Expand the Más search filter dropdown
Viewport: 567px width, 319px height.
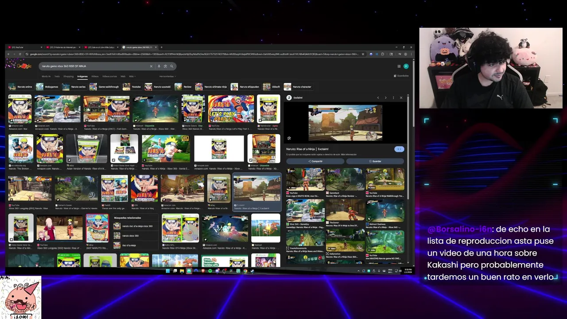(x=132, y=76)
